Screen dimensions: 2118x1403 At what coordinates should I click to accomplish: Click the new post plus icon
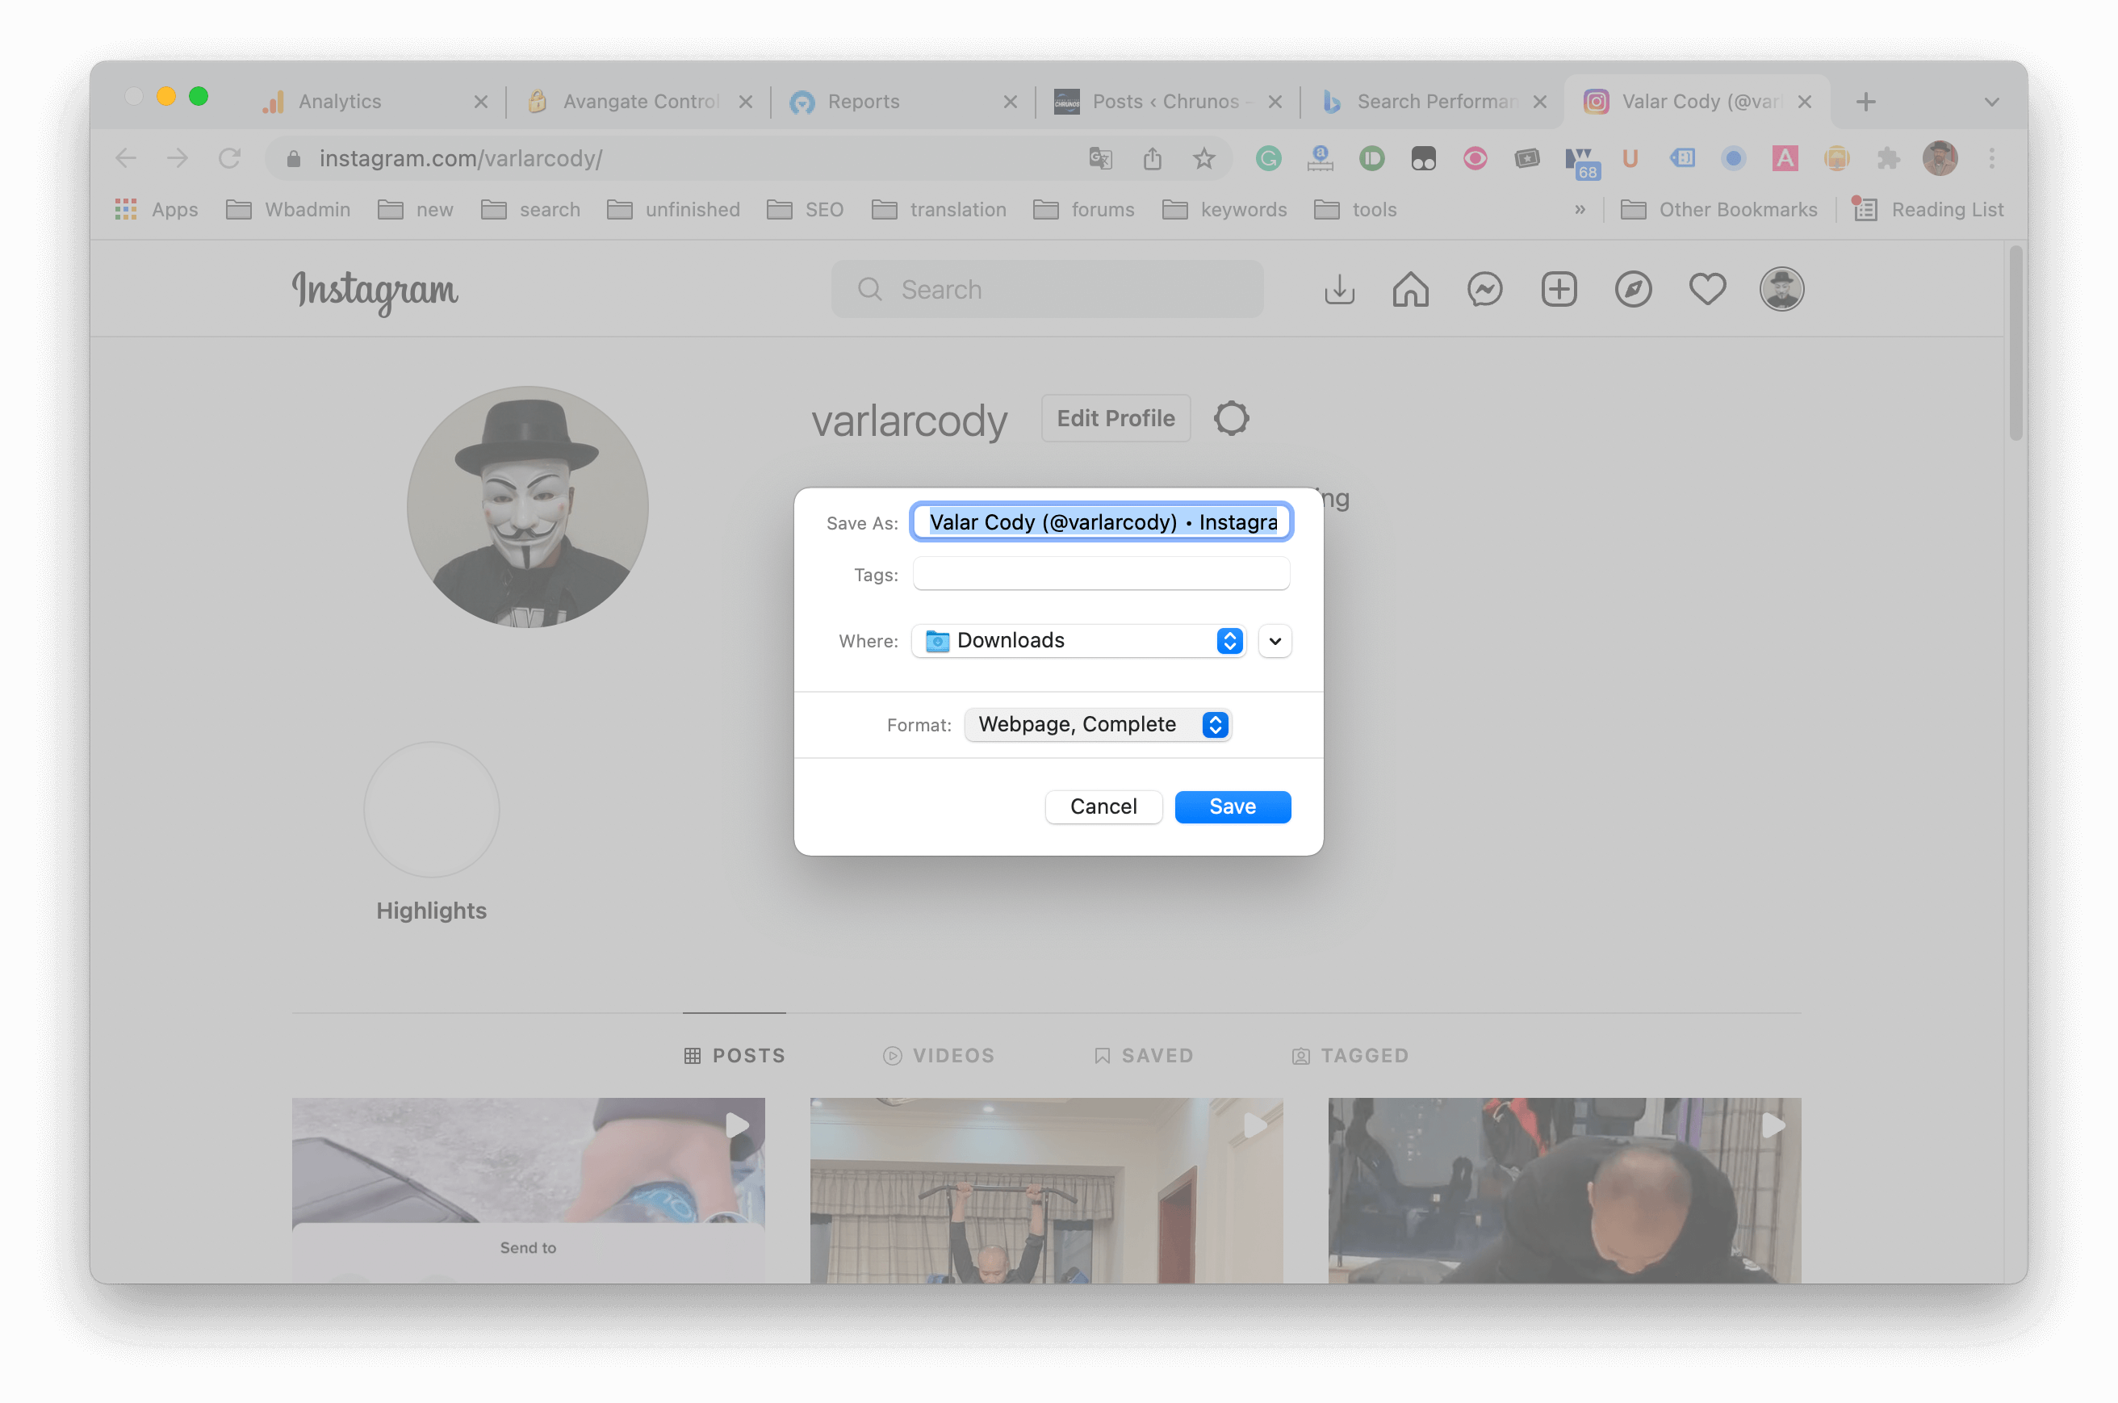coord(1559,290)
